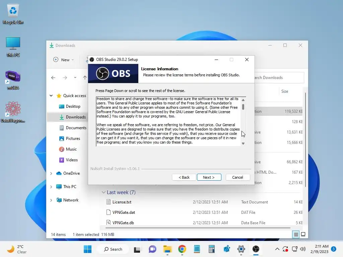Open Notepad from taskbar
The image size is (343, 257).
click(x=197, y=249)
